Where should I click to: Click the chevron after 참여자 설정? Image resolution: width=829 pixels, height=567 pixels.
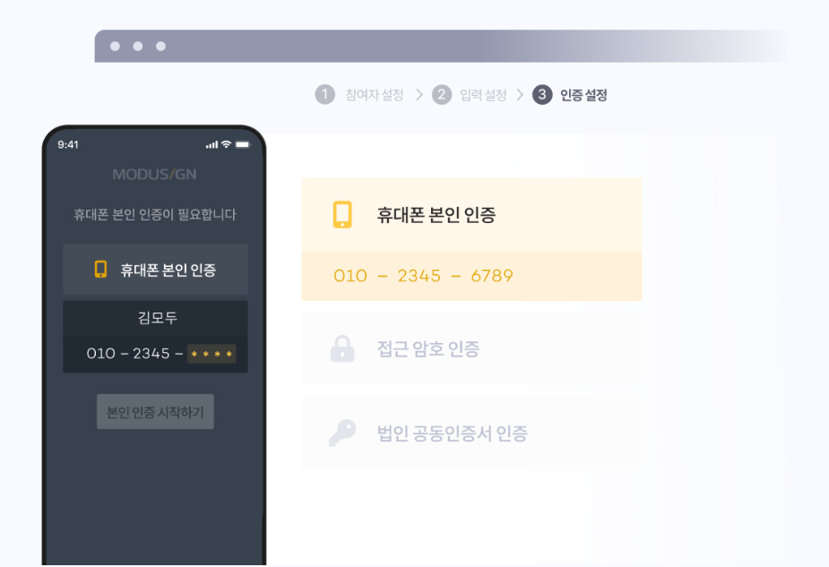[x=419, y=95]
